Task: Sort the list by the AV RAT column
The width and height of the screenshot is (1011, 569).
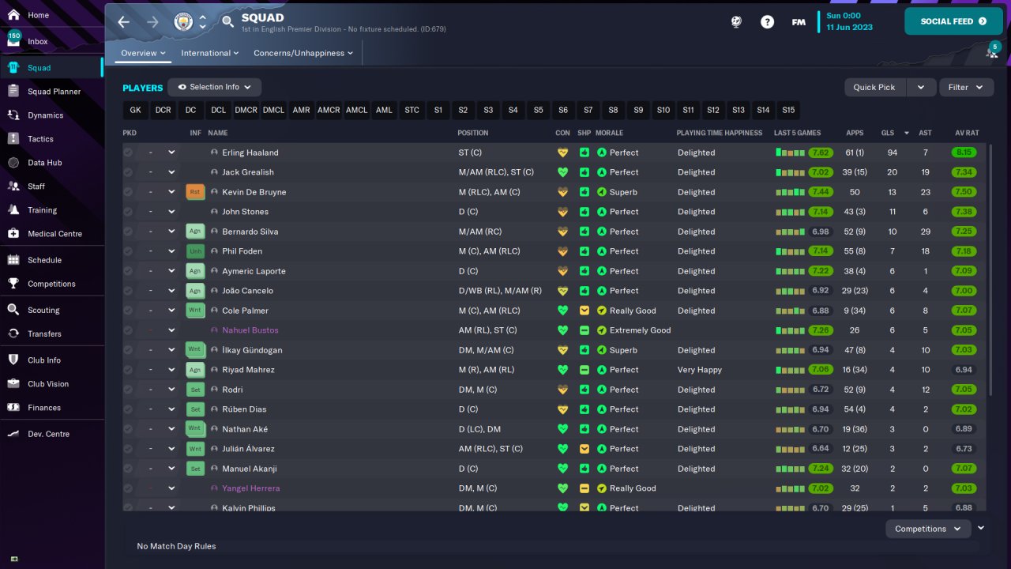Action: (966, 133)
